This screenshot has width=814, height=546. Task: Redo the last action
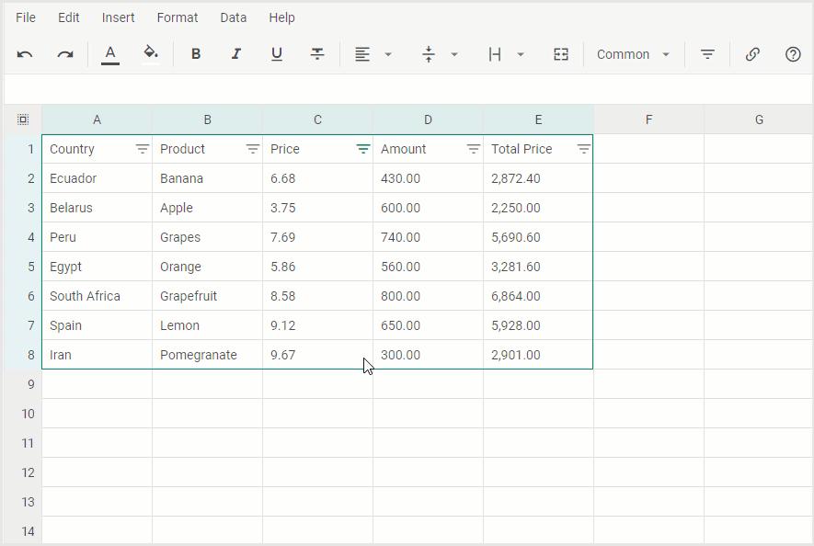64,54
